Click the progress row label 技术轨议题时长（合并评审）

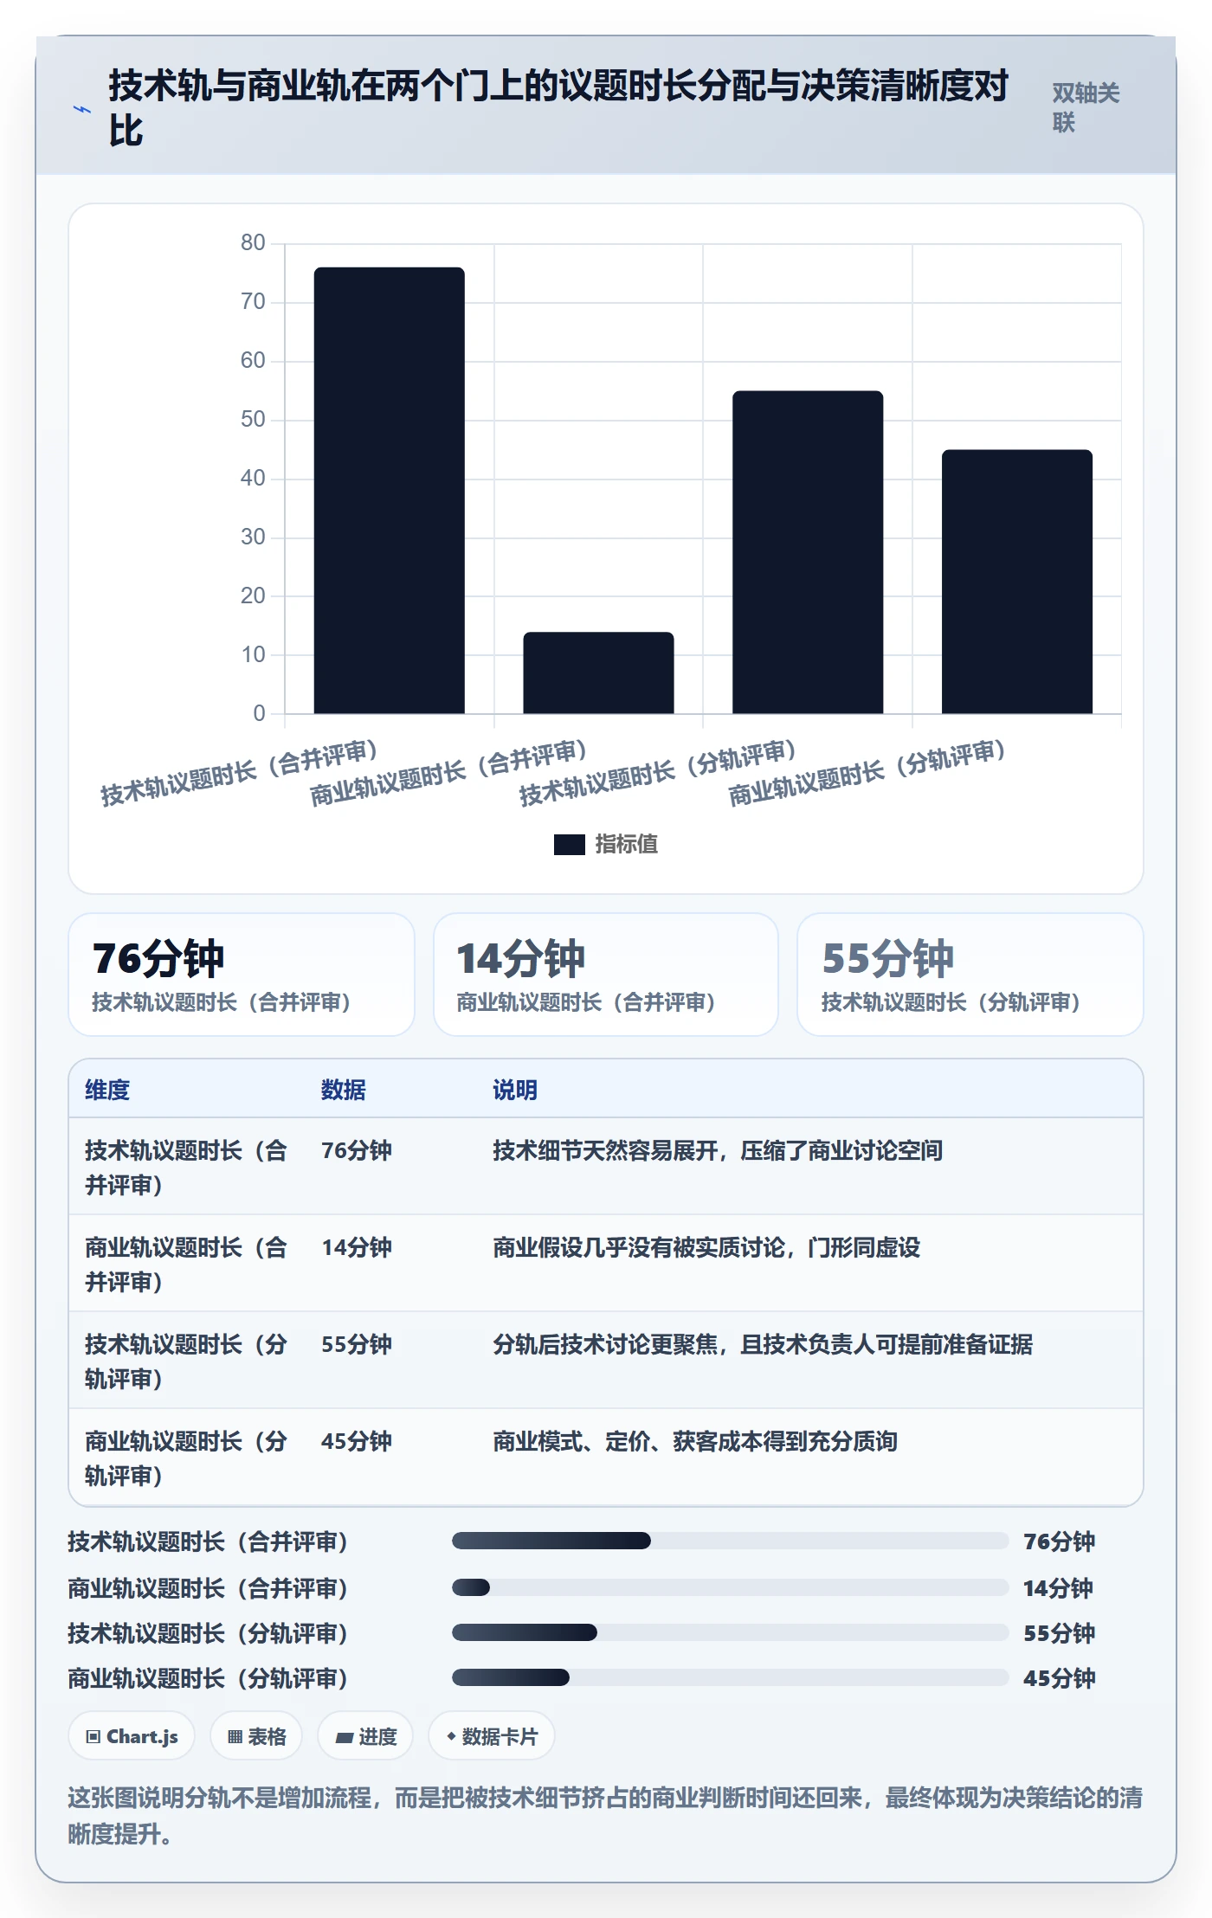pos(208,1541)
